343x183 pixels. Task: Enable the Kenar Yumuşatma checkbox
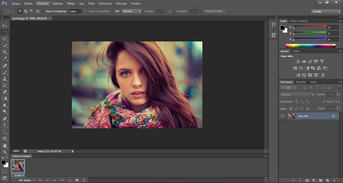(86, 11)
